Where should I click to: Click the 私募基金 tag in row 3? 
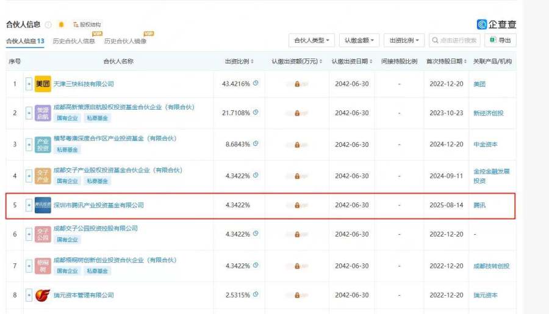[x=67, y=150]
